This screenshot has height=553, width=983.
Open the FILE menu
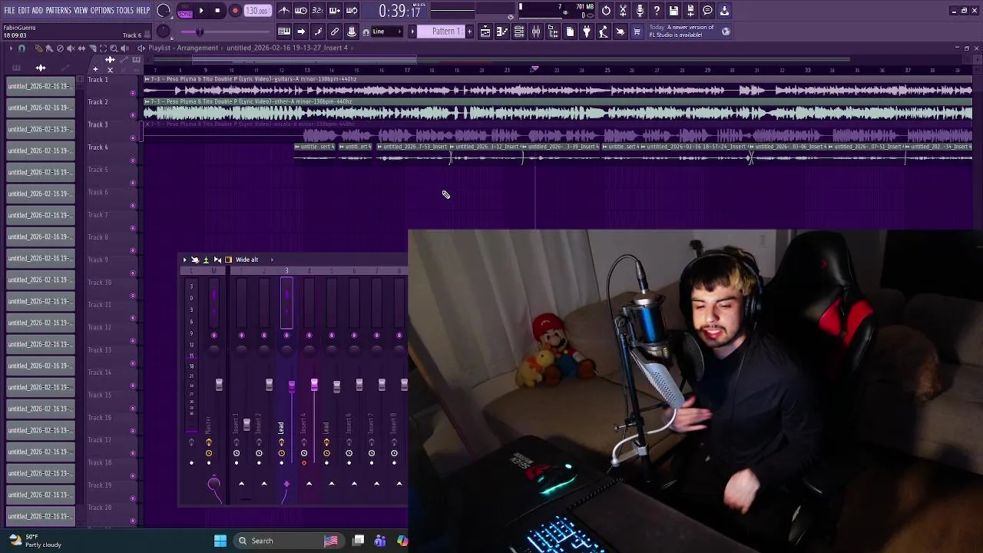click(x=10, y=10)
